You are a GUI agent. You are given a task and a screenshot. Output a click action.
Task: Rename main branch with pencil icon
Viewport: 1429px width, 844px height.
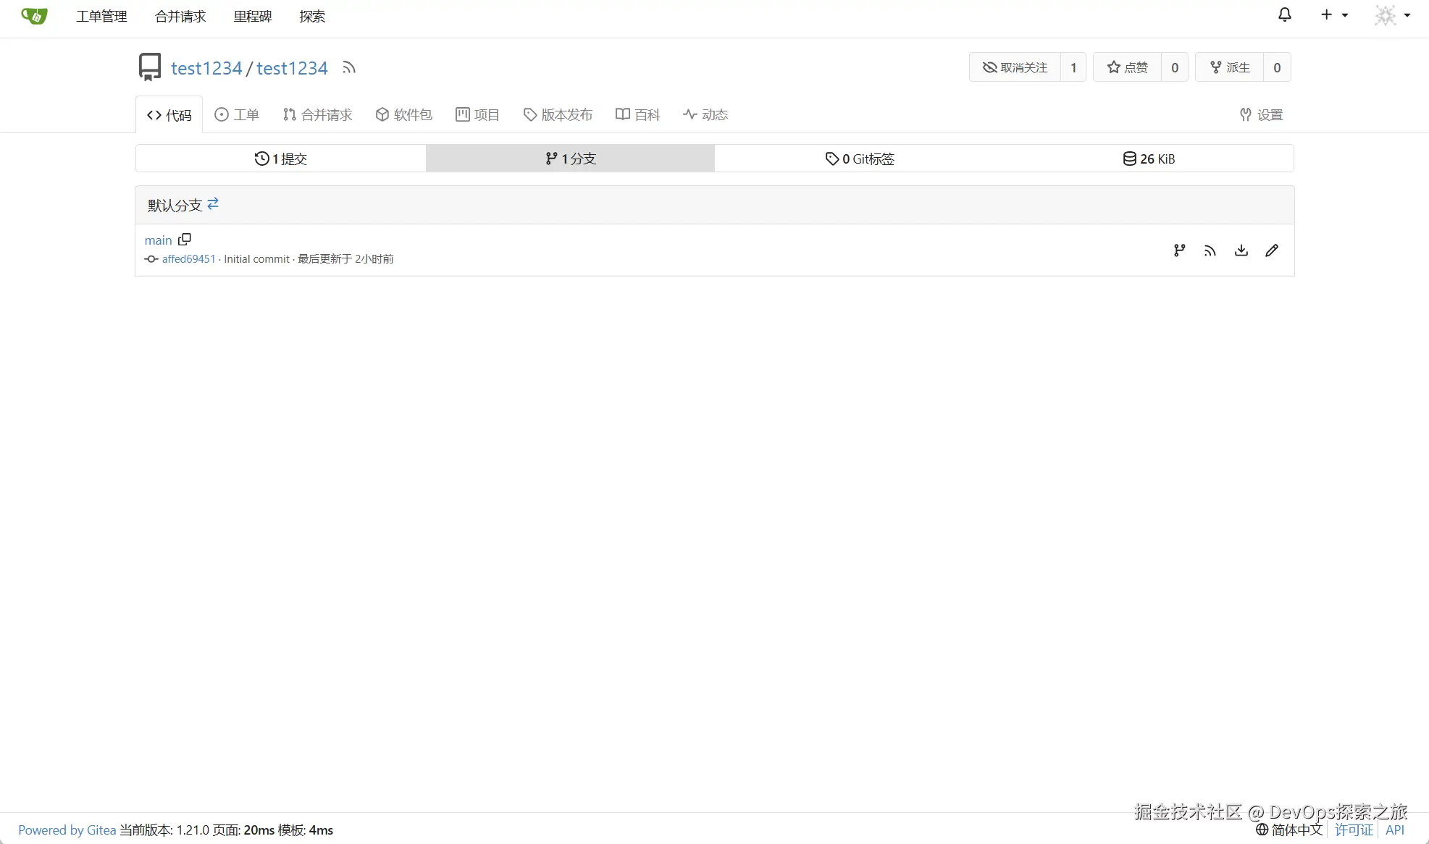click(x=1272, y=250)
